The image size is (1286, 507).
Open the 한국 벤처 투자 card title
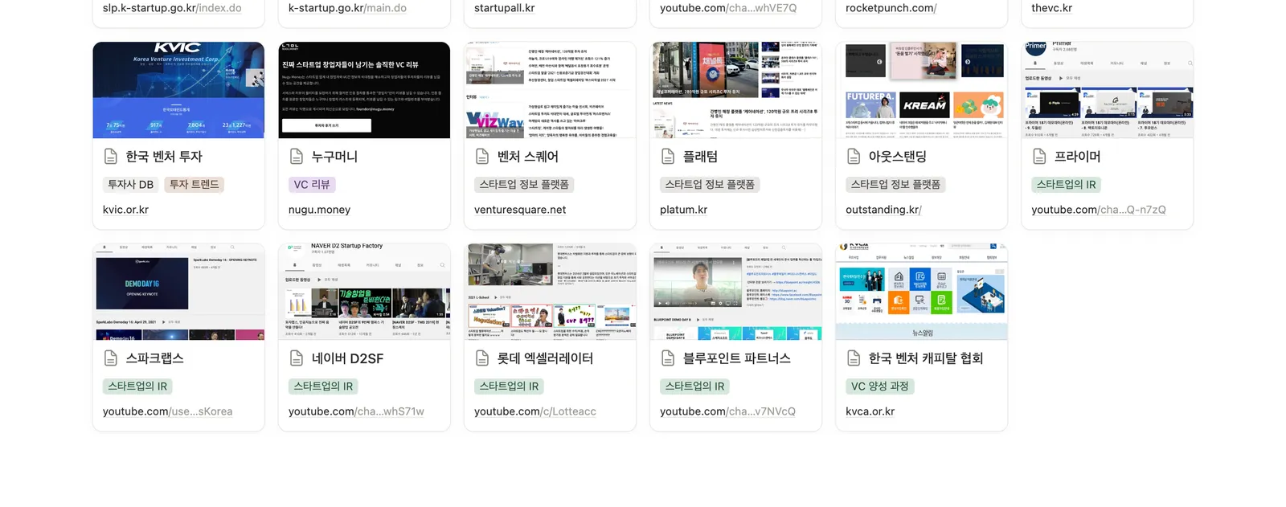(x=164, y=157)
